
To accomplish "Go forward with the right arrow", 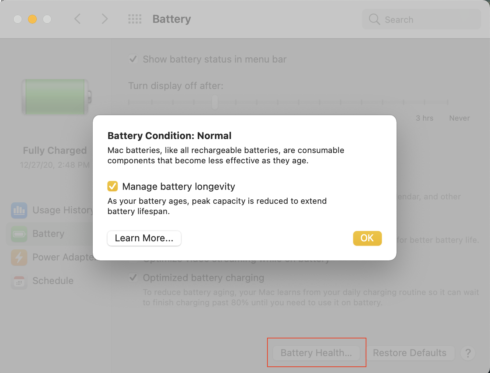I will click(x=105, y=19).
